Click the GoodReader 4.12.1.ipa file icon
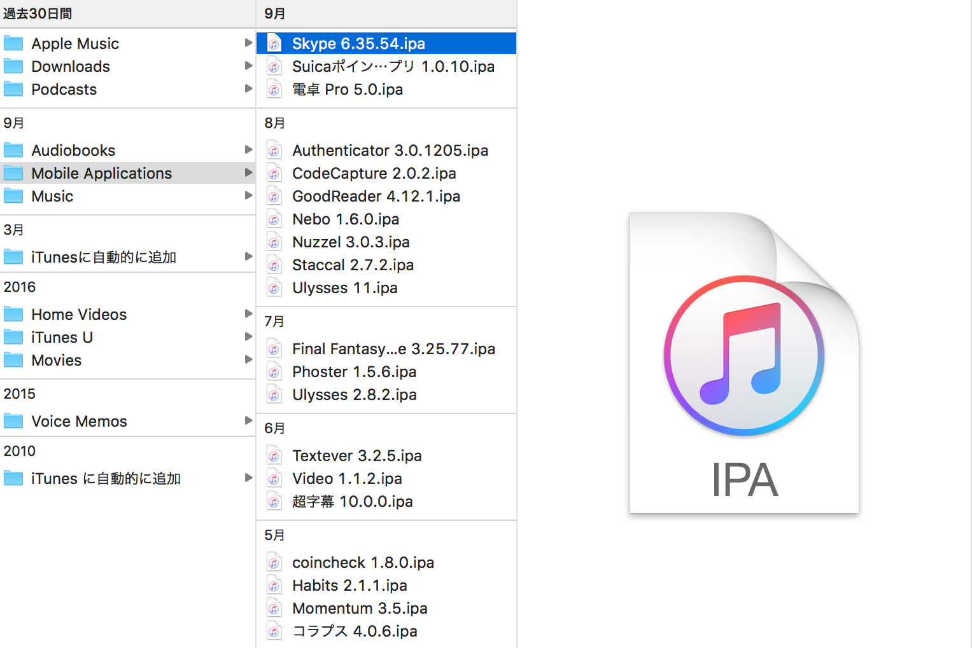Screen dimensions: 972x648 274,196
